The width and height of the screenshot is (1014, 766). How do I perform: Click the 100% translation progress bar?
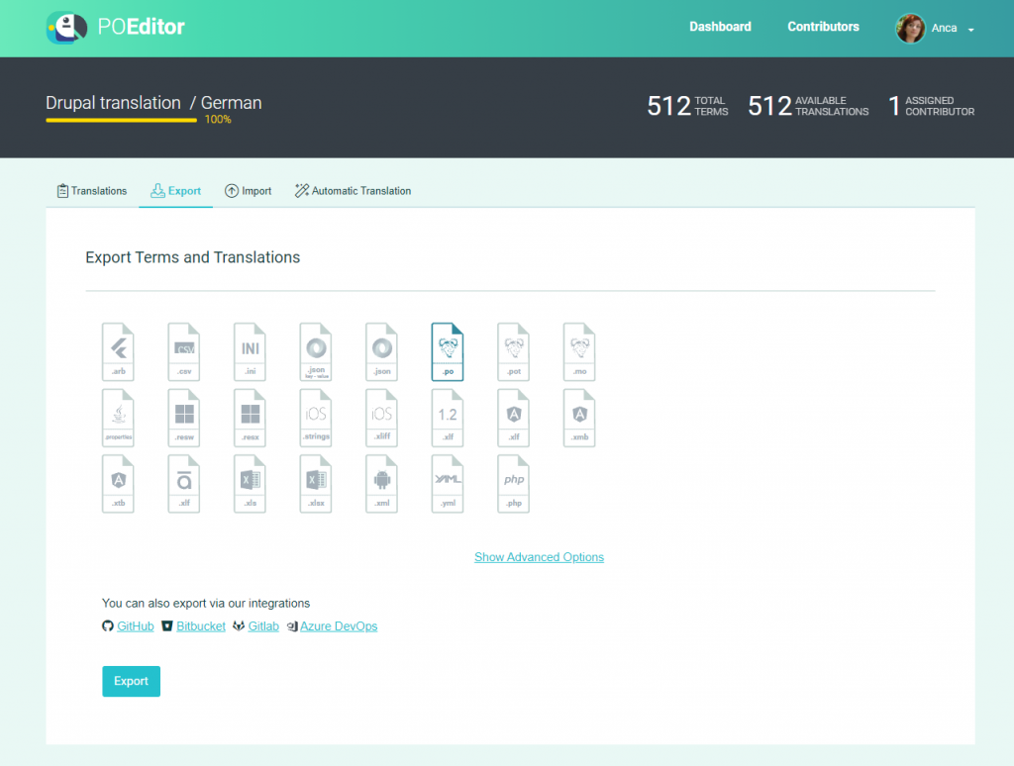120,117
